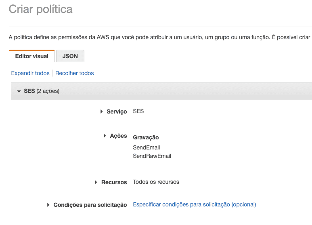Image resolution: width=312 pixels, height=225 pixels.
Task: Open Especificar condições para solicitação link
Action: 195,204
